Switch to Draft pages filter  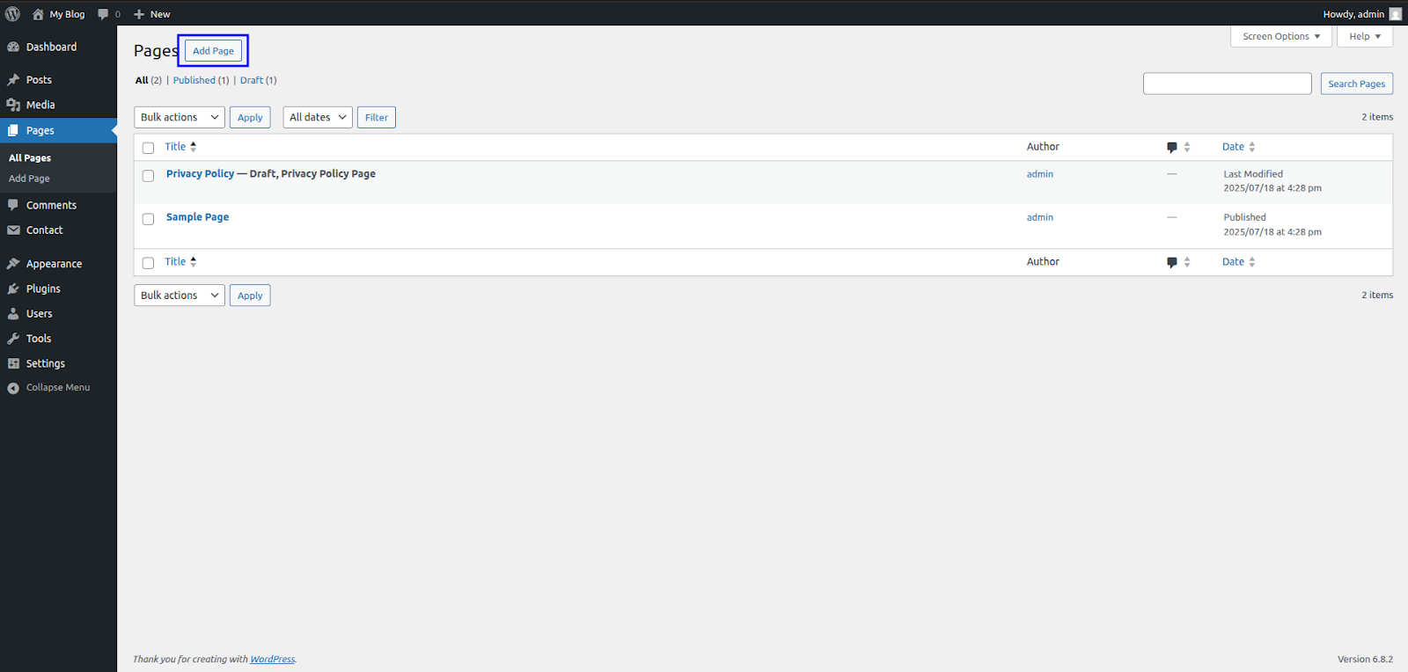click(x=252, y=80)
